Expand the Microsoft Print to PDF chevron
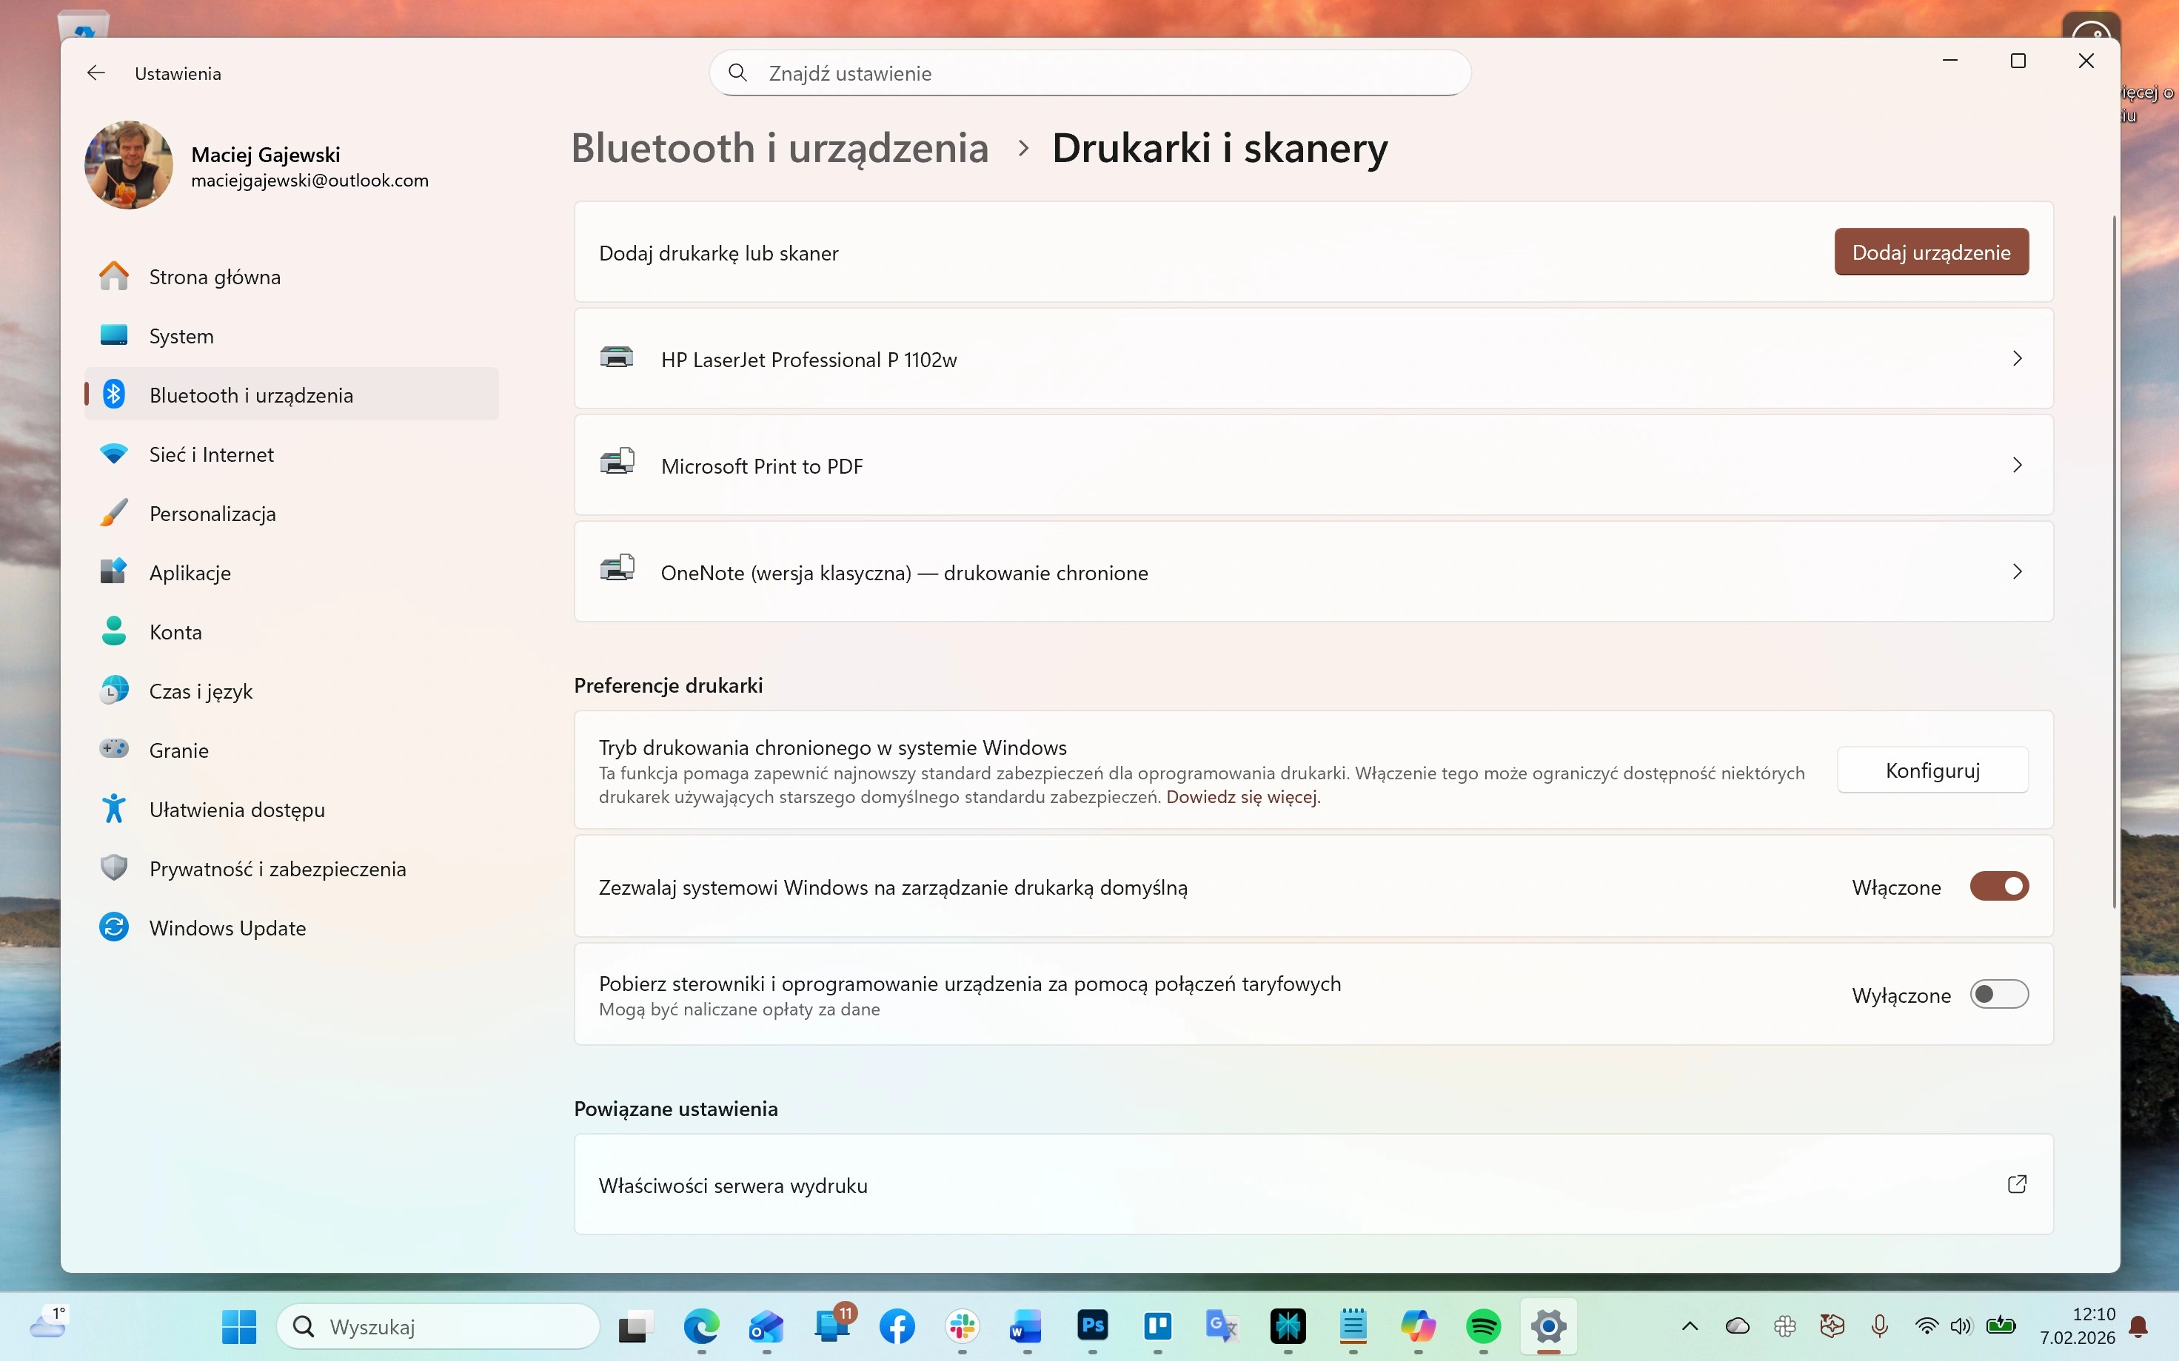The image size is (2179, 1361). point(2017,466)
